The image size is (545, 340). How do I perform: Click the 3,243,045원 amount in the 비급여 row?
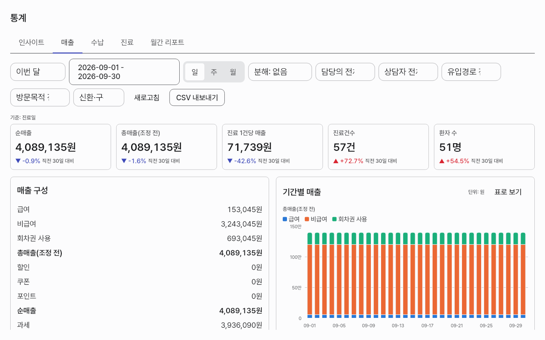[241, 224]
